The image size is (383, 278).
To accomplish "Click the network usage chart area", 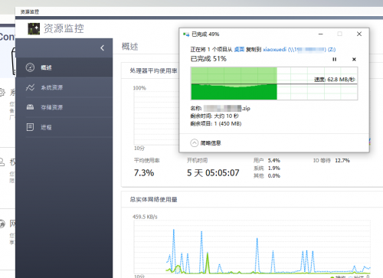I will coord(252,247).
